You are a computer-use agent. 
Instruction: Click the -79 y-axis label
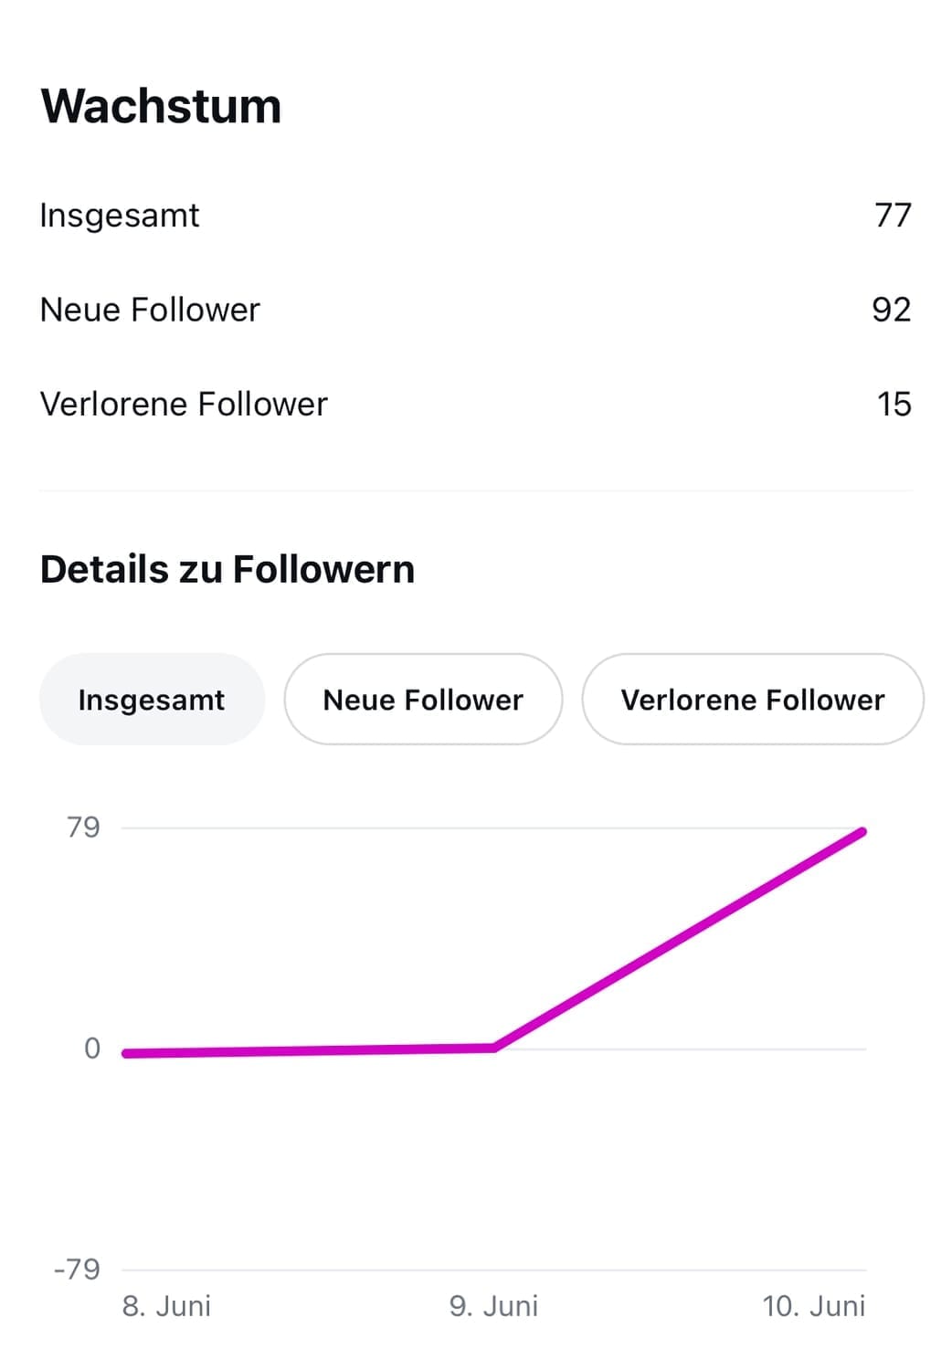pos(77,1270)
